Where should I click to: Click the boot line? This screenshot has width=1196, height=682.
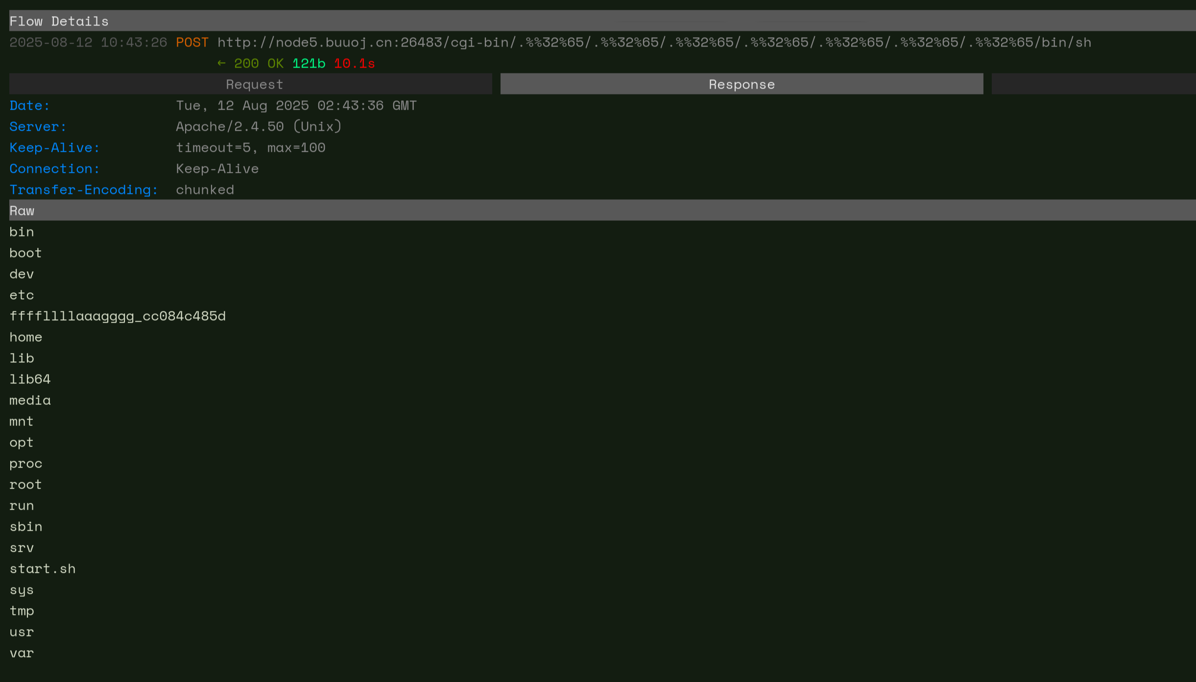click(x=25, y=253)
